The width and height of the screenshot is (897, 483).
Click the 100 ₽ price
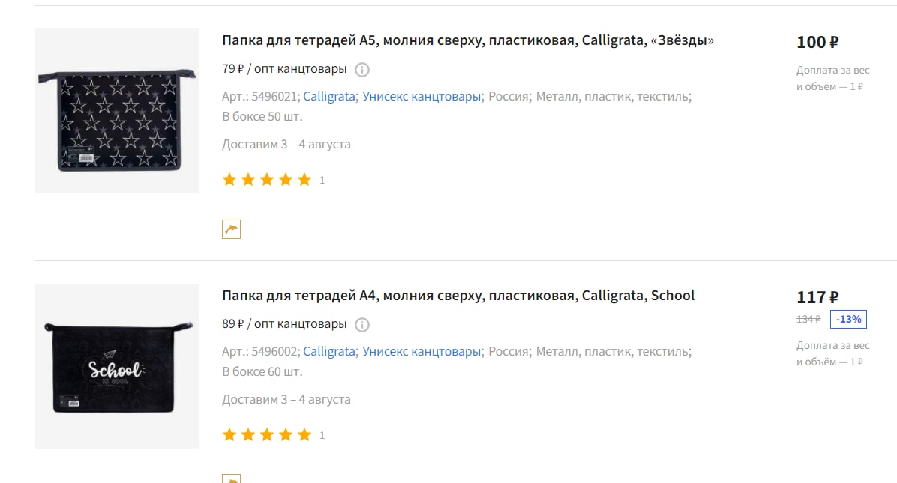click(817, 42)
